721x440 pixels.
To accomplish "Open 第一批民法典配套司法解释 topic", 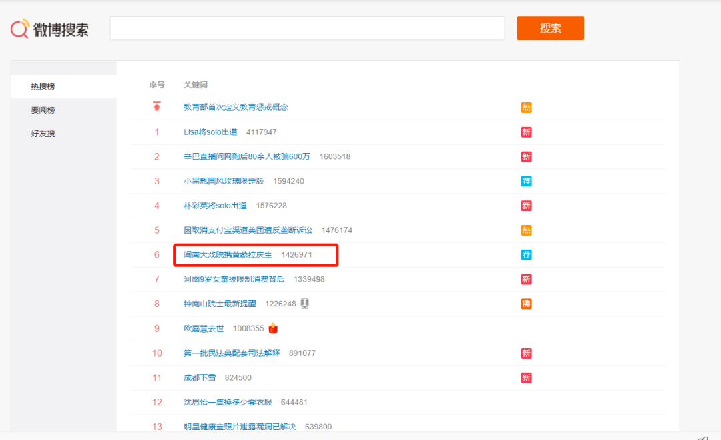I will (x=232, y=353).
